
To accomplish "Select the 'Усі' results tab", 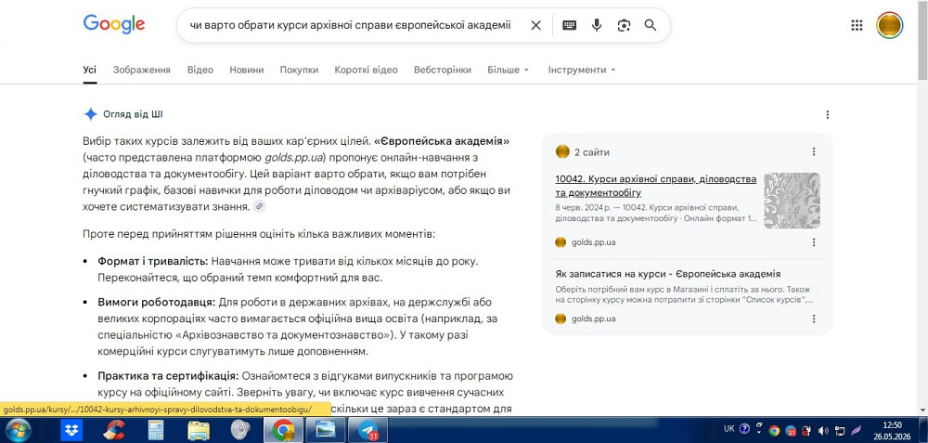I will (90, 70).
